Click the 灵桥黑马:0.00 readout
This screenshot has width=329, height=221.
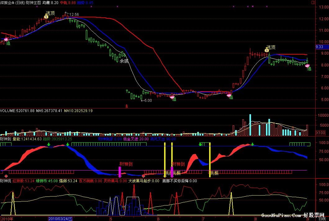(x=115, y=181)
